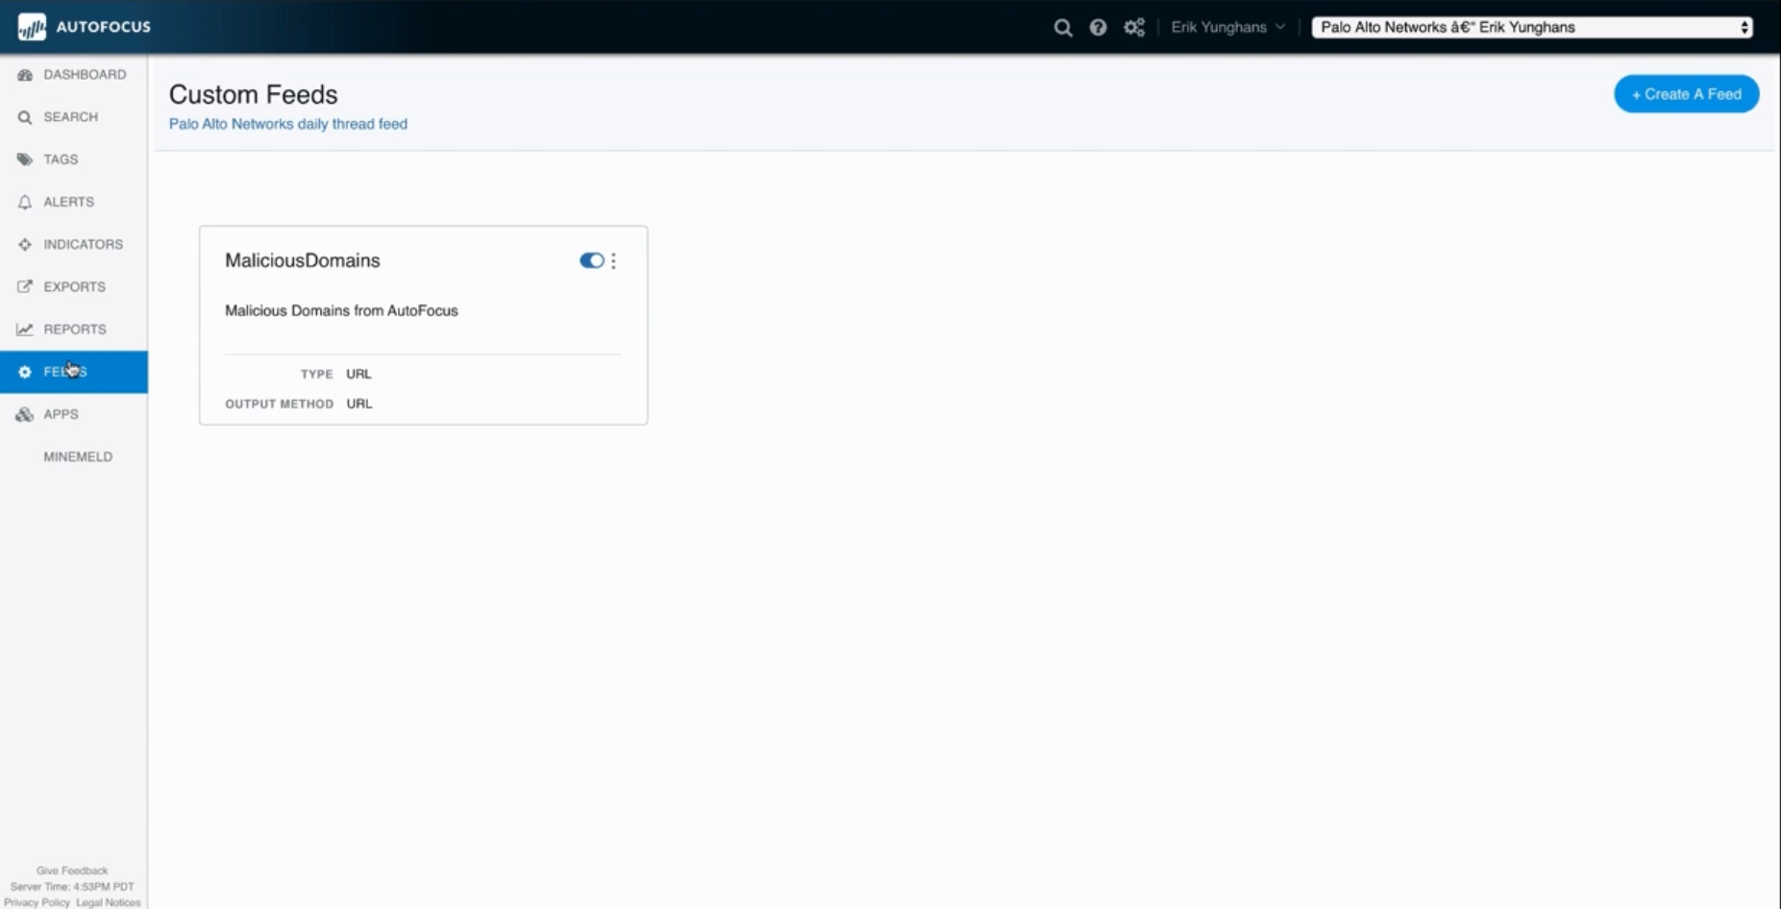Click 'Malicious Domains from AutoFocus' description

point(341,310)
